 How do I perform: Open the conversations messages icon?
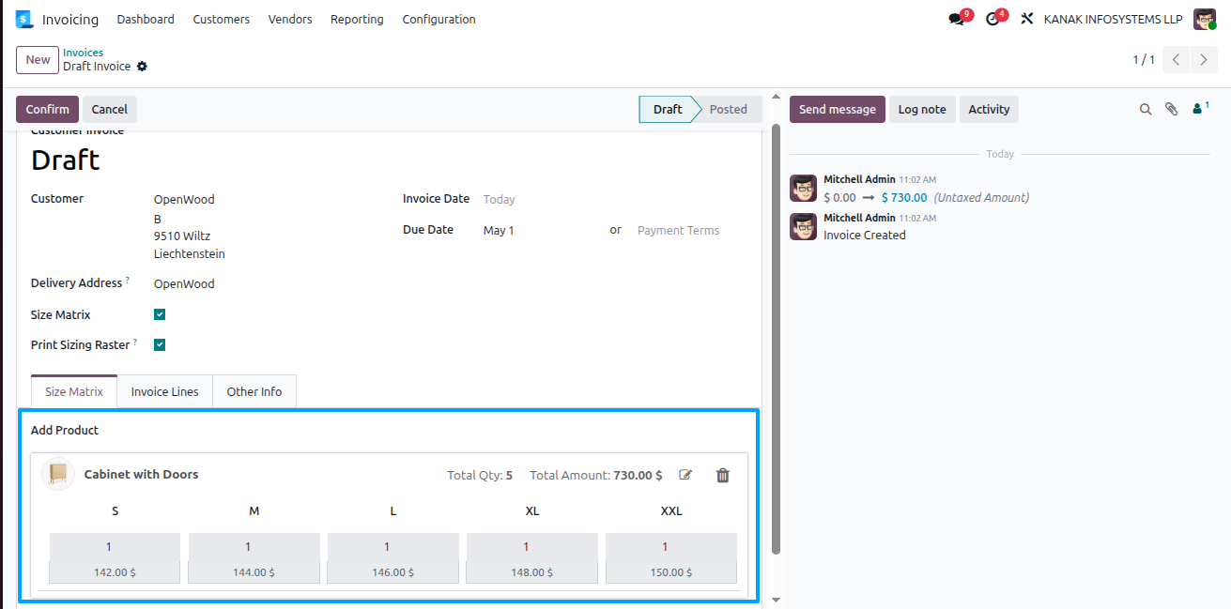(x=957, y=19)
